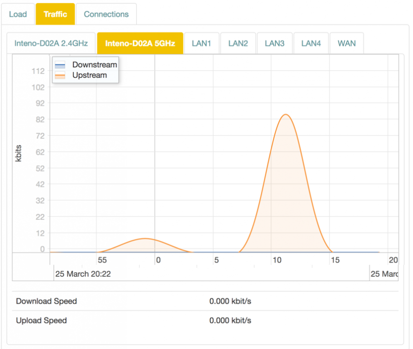This screenshot has height=349, width=413.
Task: Click the peak of the large upstream spike
Action: (286, 115)
